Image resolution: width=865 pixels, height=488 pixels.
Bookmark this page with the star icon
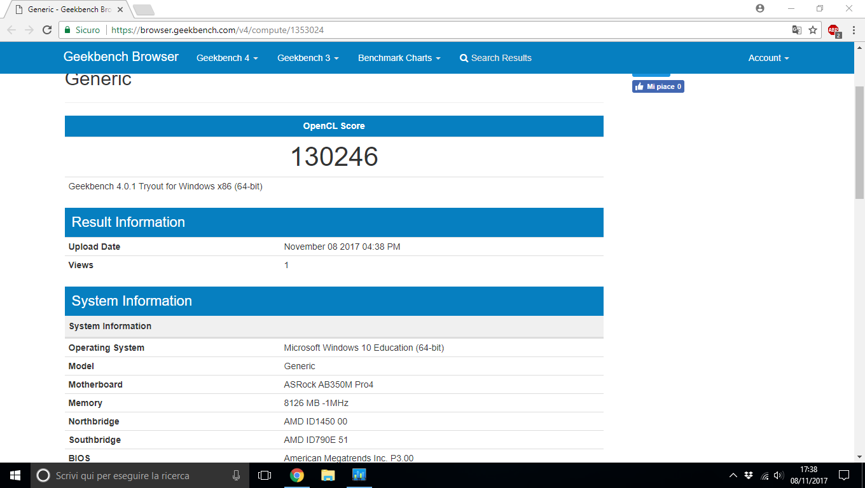pyautogui.click(x=813, y=30)
